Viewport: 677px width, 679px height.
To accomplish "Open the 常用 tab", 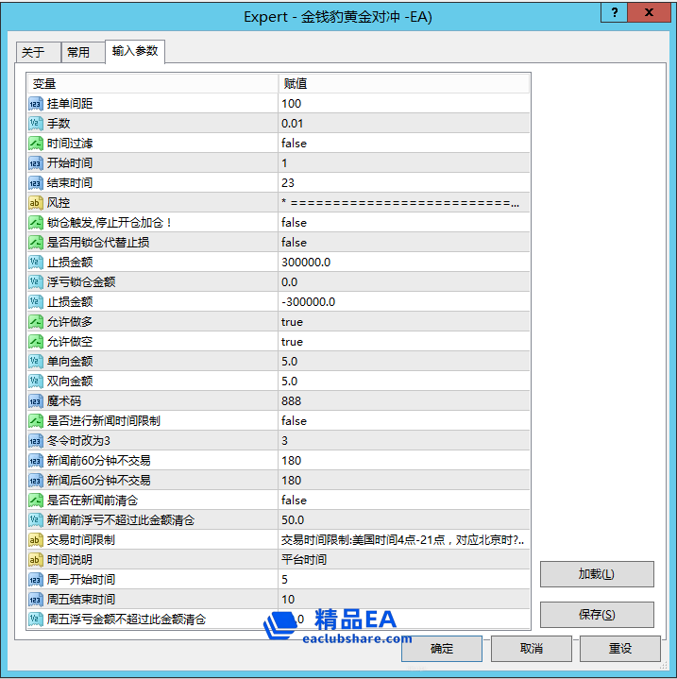I will click(x=78, y=53).
